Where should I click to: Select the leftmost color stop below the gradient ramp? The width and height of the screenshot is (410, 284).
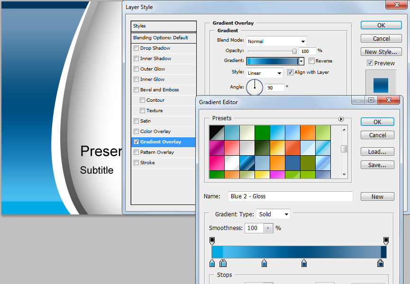tap(212, 263)
